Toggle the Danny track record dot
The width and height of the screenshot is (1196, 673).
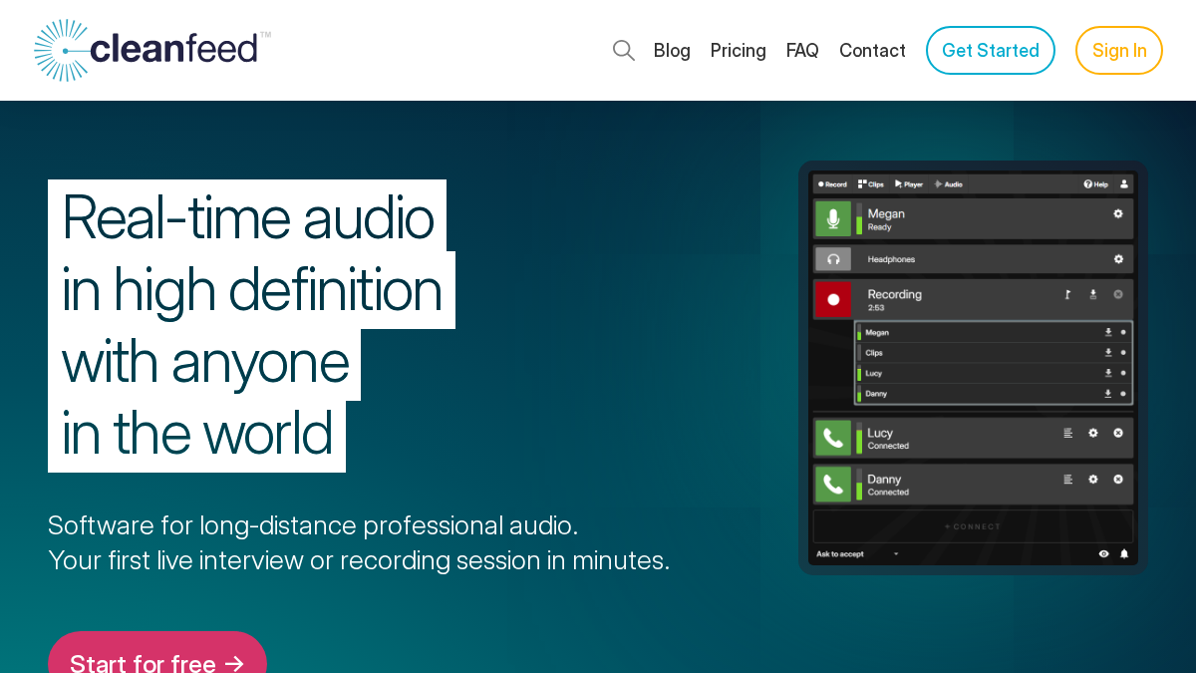tap(1123, 393)
